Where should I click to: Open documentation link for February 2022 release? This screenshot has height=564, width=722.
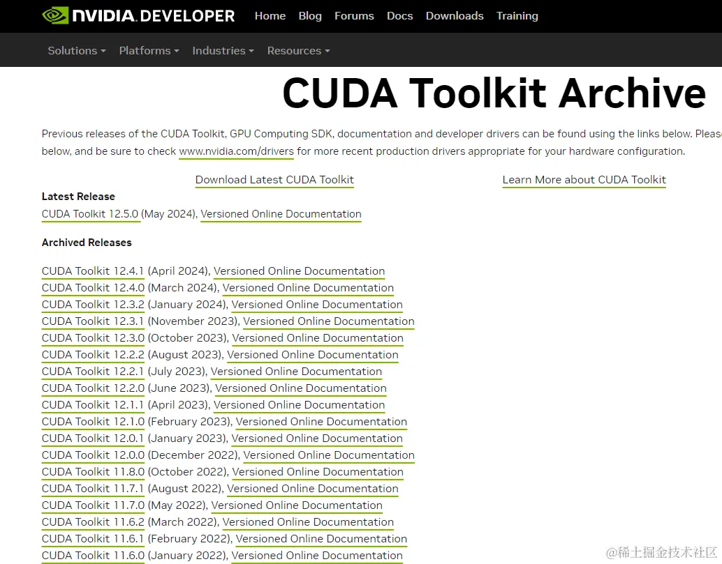(x=321, y=539)
